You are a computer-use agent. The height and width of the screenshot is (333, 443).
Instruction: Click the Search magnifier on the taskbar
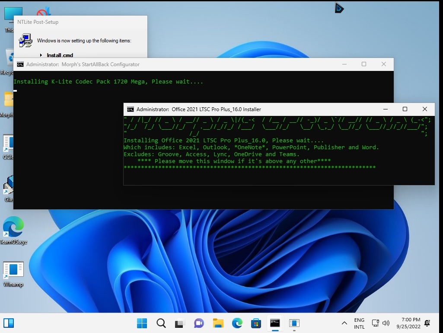tap(161, 323)
